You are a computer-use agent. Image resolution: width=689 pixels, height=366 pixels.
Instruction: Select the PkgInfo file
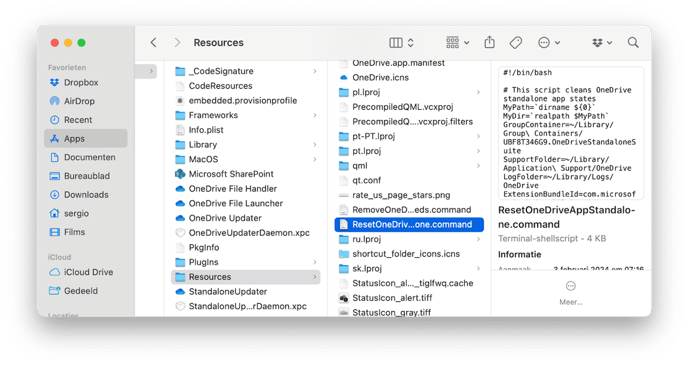(245, 248)
